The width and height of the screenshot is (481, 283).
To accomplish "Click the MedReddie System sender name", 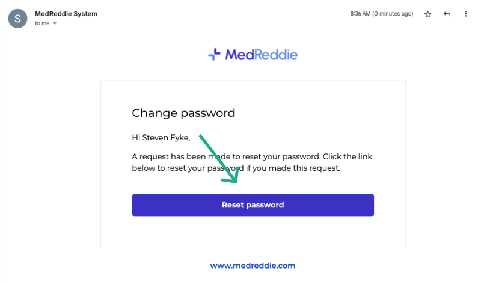I will click(66, 14).
